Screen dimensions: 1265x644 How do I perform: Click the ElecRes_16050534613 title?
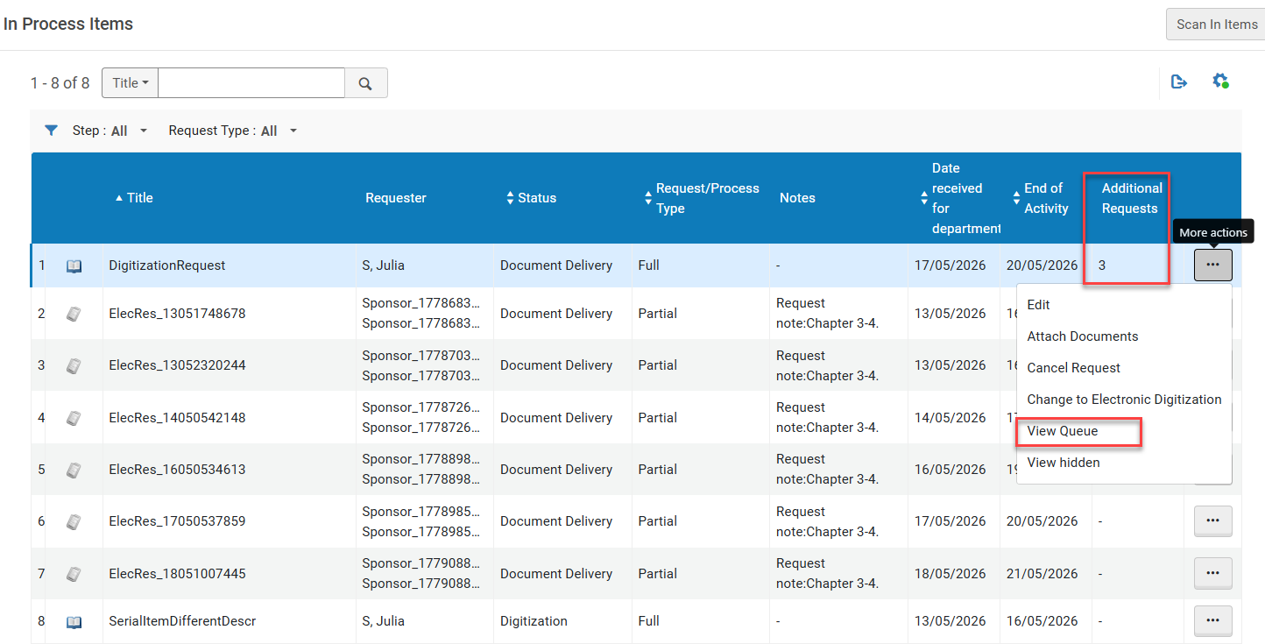coord(177,470)
